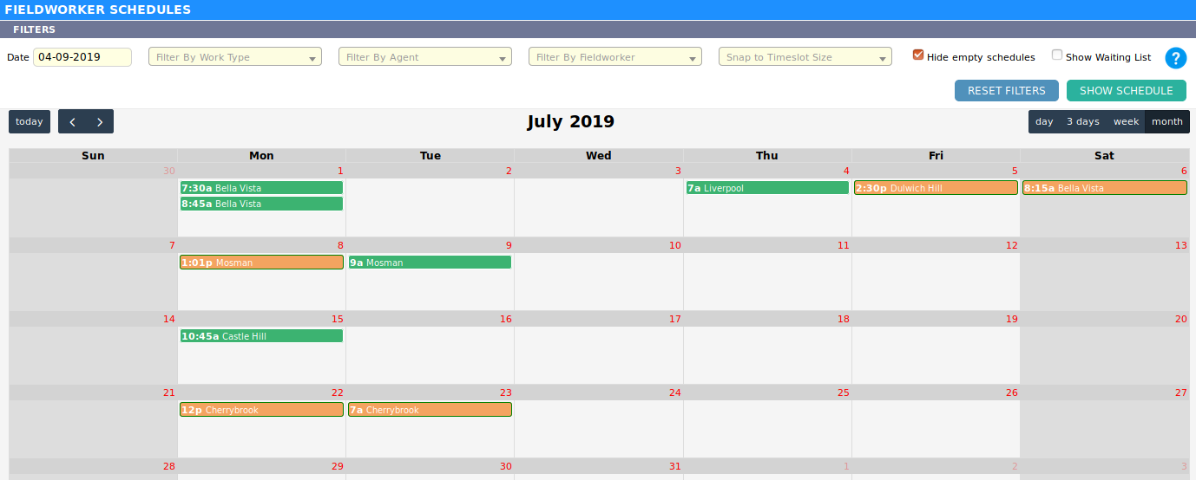The image size is (1196, 480).
Task: Uncheck Hide empty schedules checkbox
Action: (x=918, y=55)
